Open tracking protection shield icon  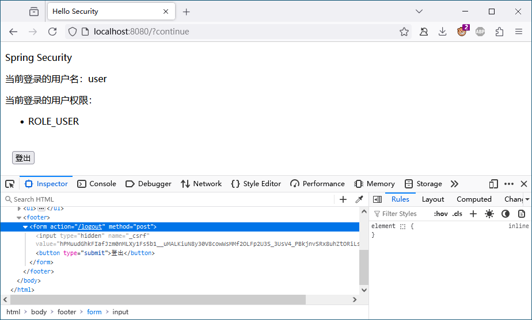pyautogui.click(x=73, y=32)
